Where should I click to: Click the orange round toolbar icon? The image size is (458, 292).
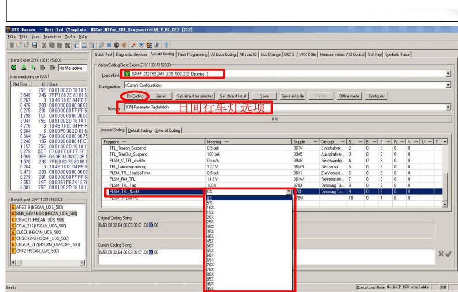pos(124,45)
